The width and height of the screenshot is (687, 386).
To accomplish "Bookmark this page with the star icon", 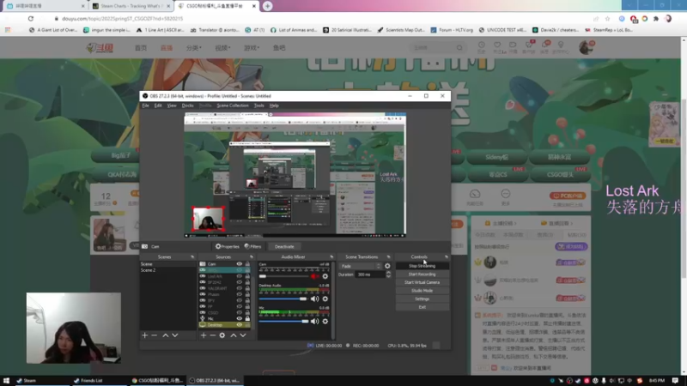I will coord(607,19).
